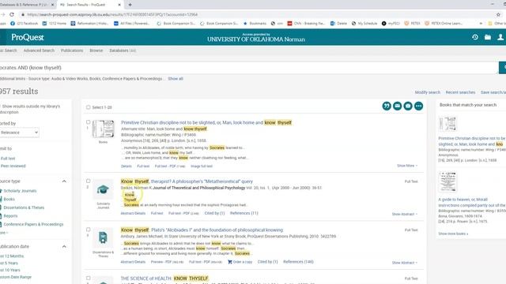The width and height of the screenshot is (506, 284).
Task: Open the Sorted by Relevance dropdown
Action: point(19,133)
